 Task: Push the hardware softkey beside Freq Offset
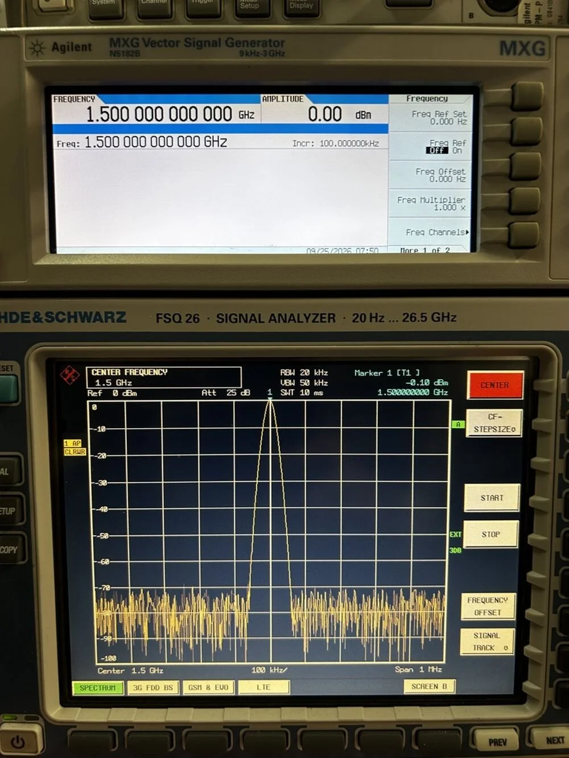tap(525, 166)
